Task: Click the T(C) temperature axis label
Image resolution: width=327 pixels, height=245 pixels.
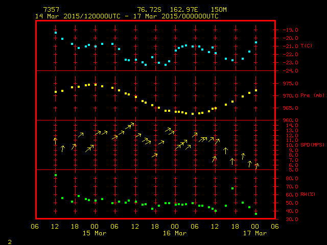Action: pos(306,46)
